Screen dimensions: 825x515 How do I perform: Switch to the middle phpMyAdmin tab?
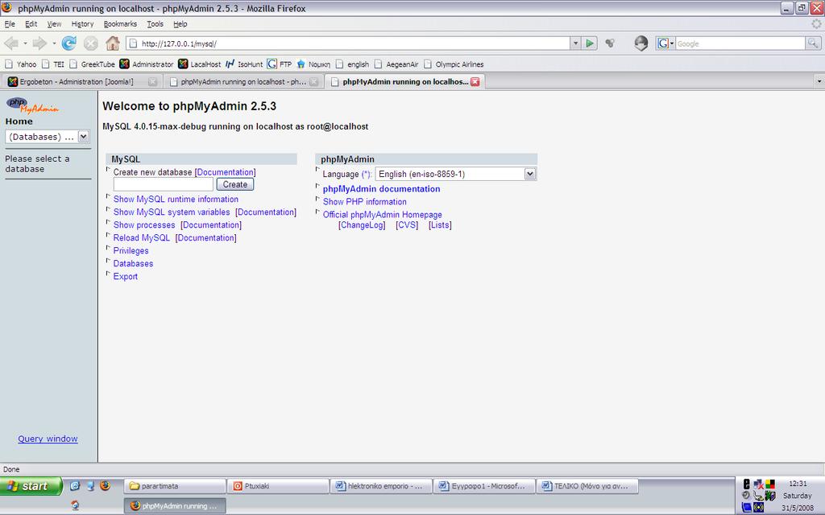coord(243,81)
